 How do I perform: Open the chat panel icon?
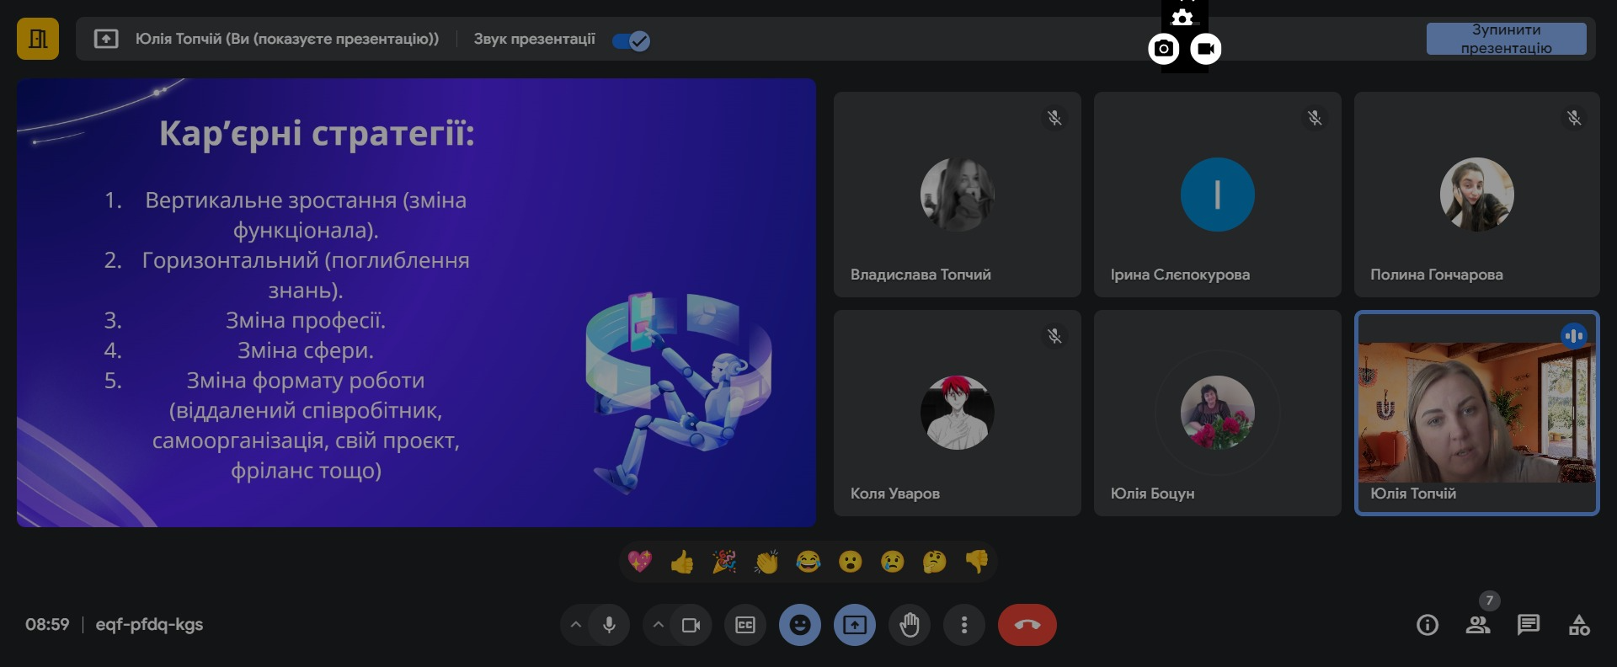1528,625
